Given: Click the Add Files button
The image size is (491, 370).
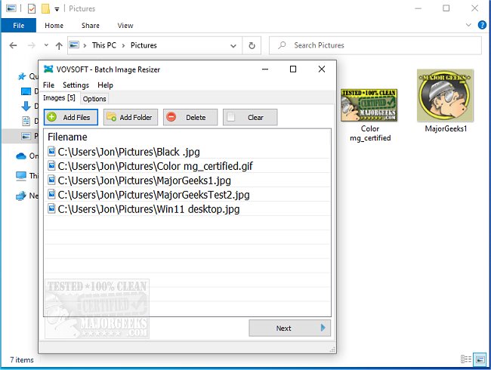Looking at the screenshot, I should [71, 117].
